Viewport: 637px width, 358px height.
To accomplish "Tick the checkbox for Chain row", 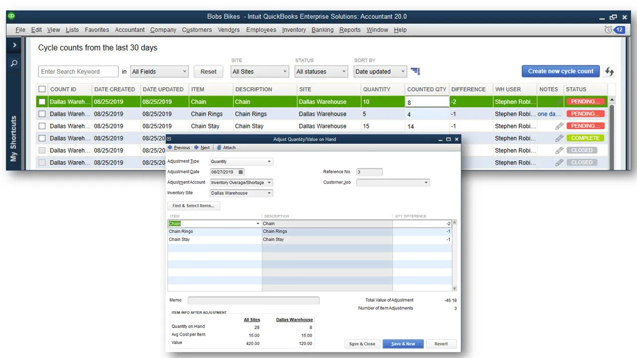I will (42, 102).
